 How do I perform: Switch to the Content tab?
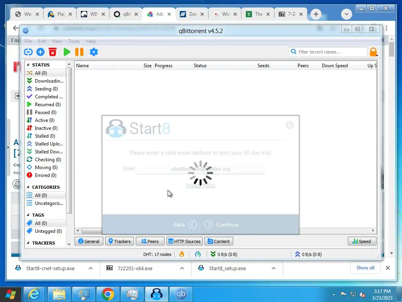(x=219, y=241)
